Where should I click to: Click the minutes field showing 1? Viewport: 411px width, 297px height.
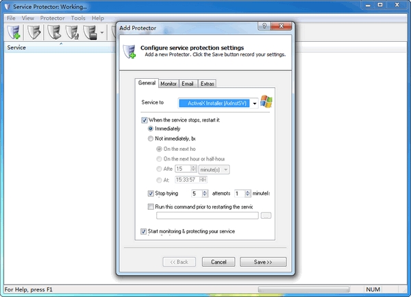pos(240,193)
